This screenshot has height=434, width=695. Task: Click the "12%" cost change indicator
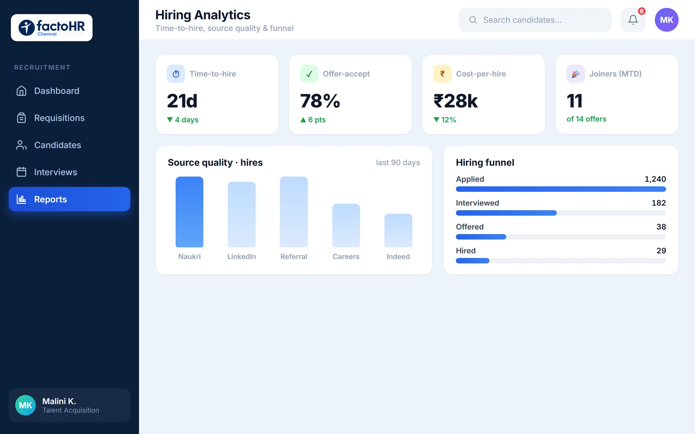[x=445, y=120]
